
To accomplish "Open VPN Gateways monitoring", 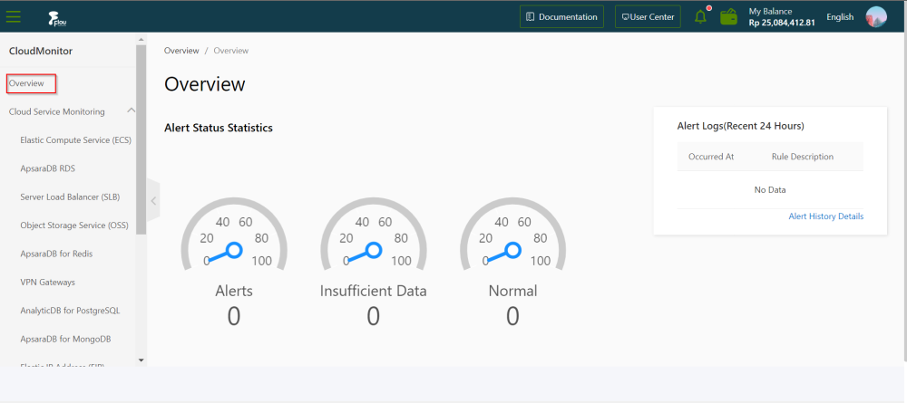I will (x=47, y=282).
